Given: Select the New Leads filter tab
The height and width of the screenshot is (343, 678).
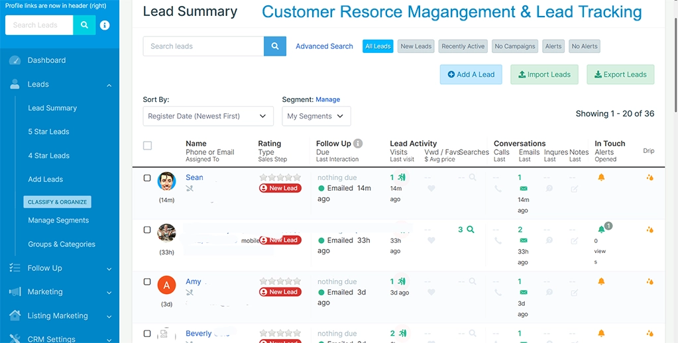Looking at the screenshot, I should (x=416, y=46).
